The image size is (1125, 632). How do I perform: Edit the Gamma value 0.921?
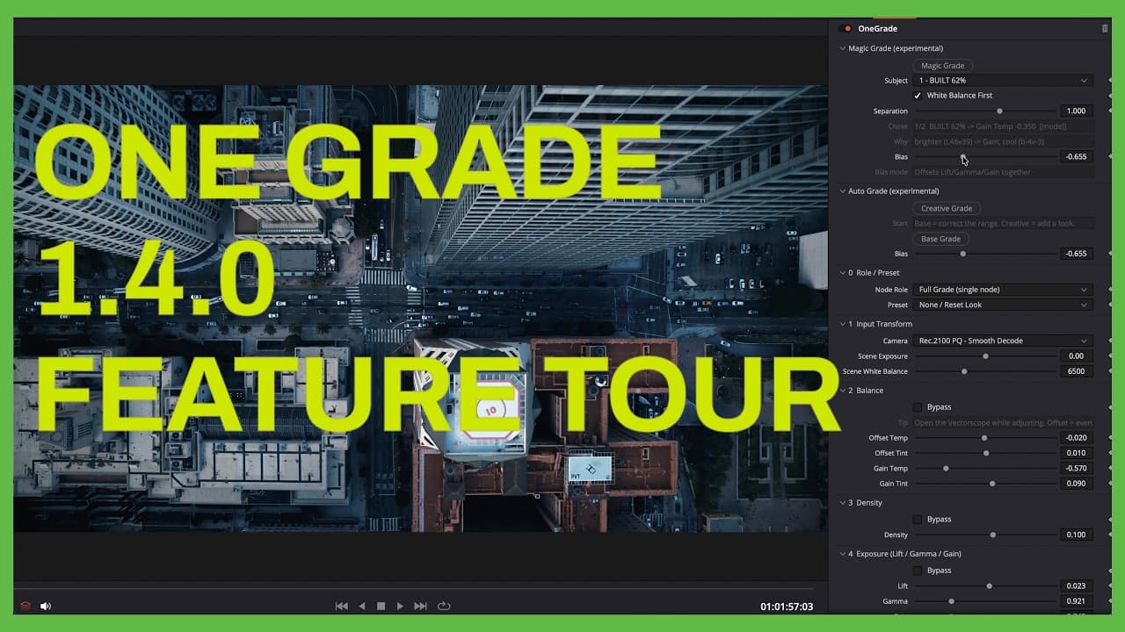coord(1075,601)
